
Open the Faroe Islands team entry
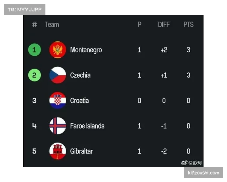pyautogui.click(x=87, y=126)
